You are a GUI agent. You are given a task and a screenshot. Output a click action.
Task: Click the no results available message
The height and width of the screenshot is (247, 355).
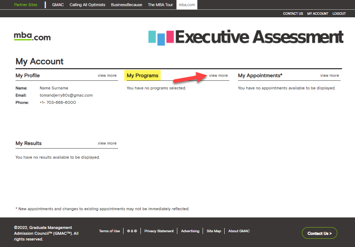pos(58,157)
